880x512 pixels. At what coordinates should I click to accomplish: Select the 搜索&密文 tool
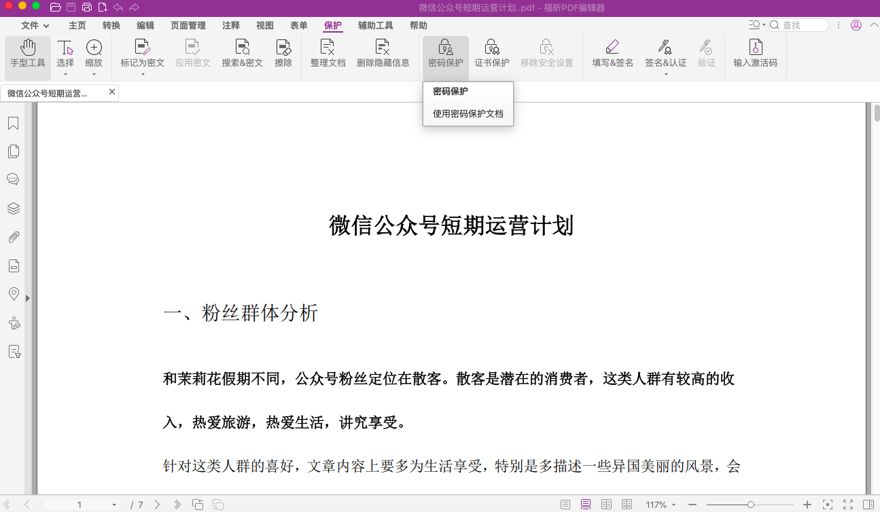tap(242, 54)
